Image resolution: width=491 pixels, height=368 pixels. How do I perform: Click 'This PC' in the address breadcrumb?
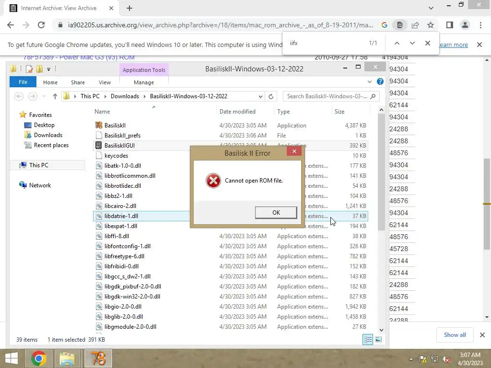pos(90,96)
